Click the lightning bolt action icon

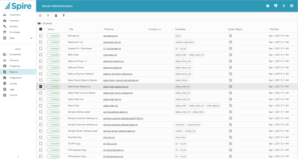point(64,16)
